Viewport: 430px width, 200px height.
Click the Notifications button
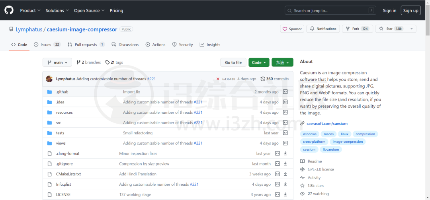coord(323,29)
